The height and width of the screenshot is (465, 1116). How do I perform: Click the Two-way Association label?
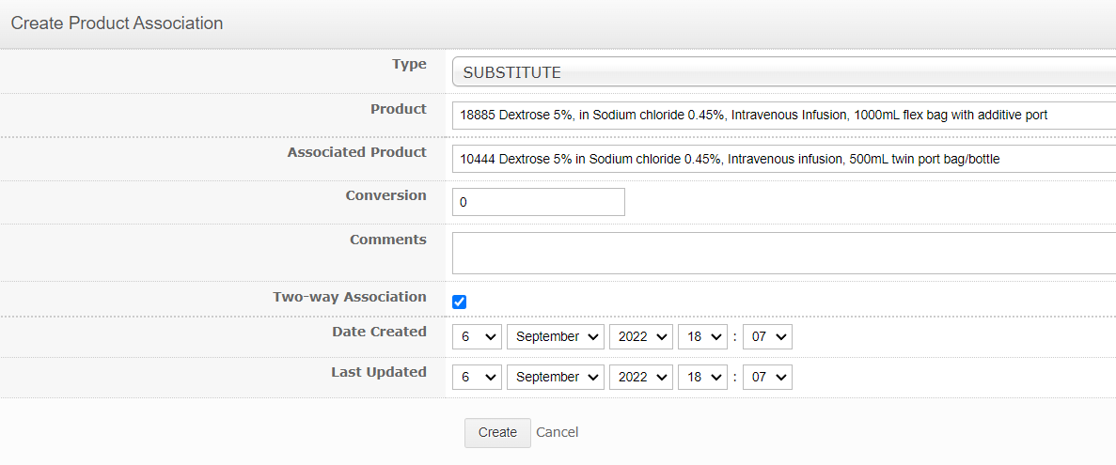pyautogui.click(x=350, y=297)
